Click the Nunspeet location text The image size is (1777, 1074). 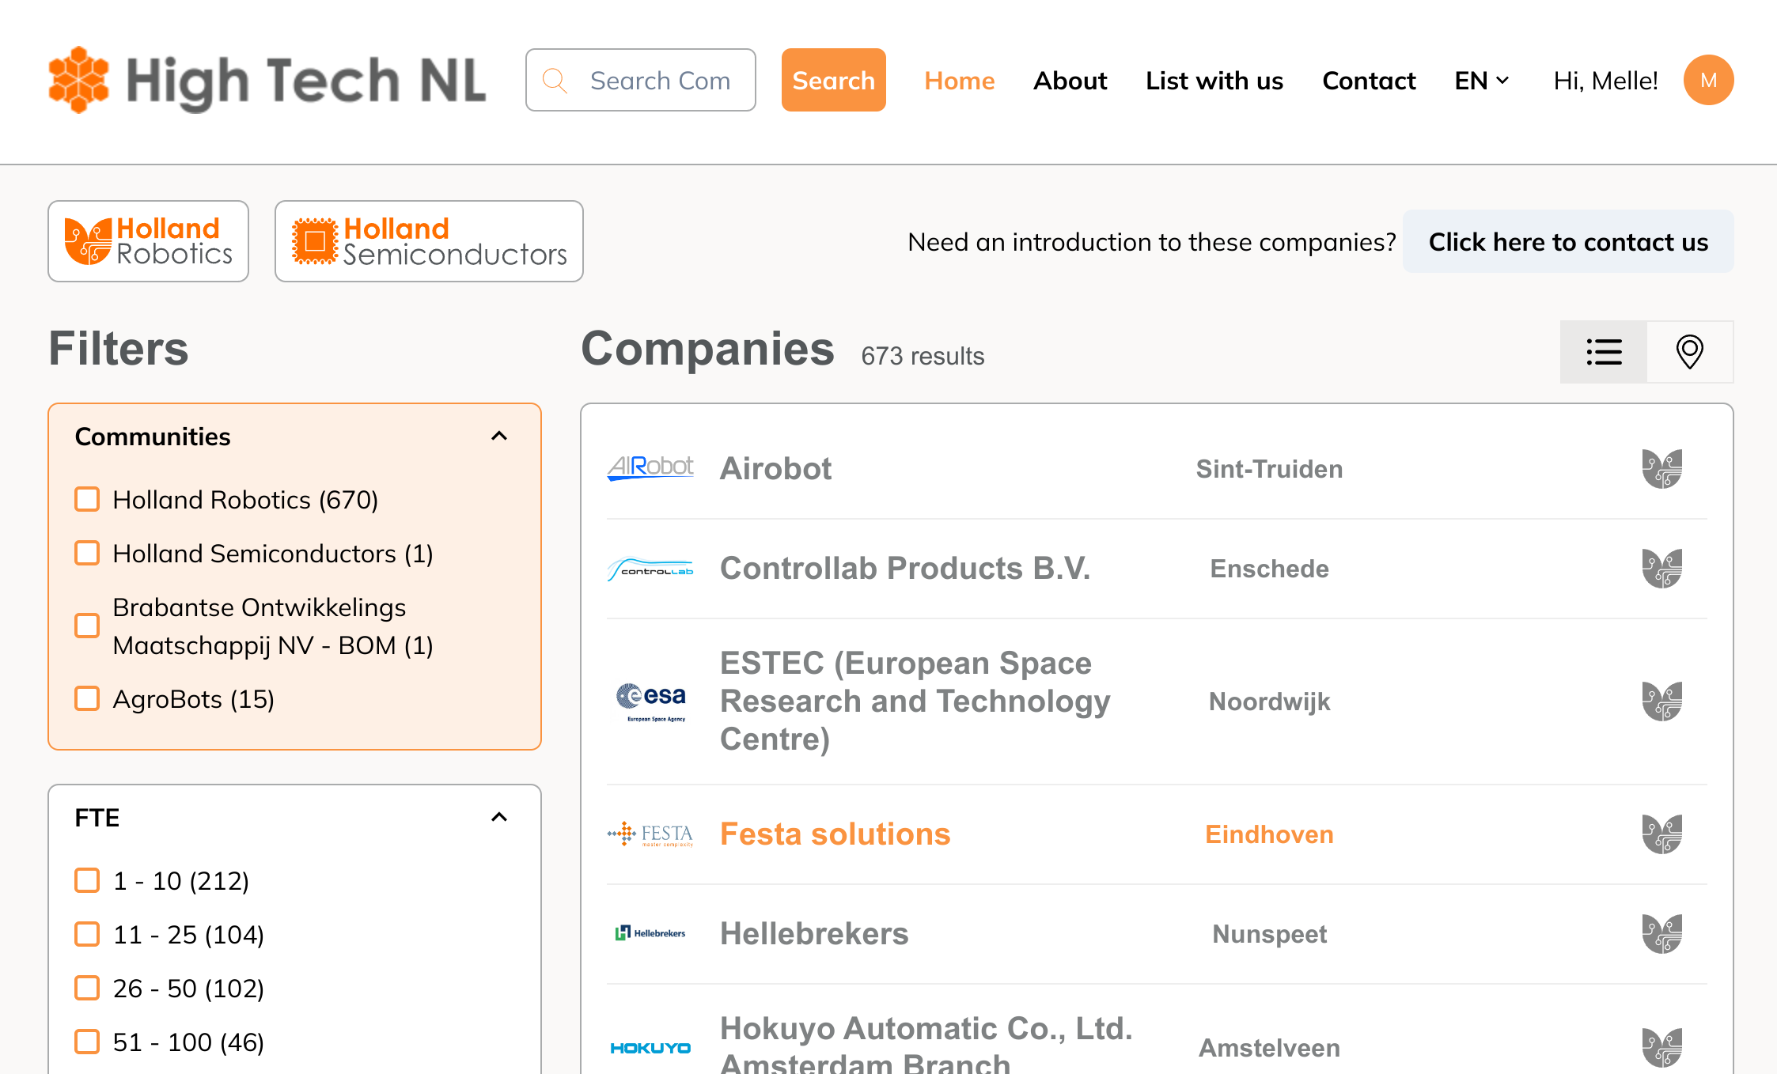[1269, 934]
